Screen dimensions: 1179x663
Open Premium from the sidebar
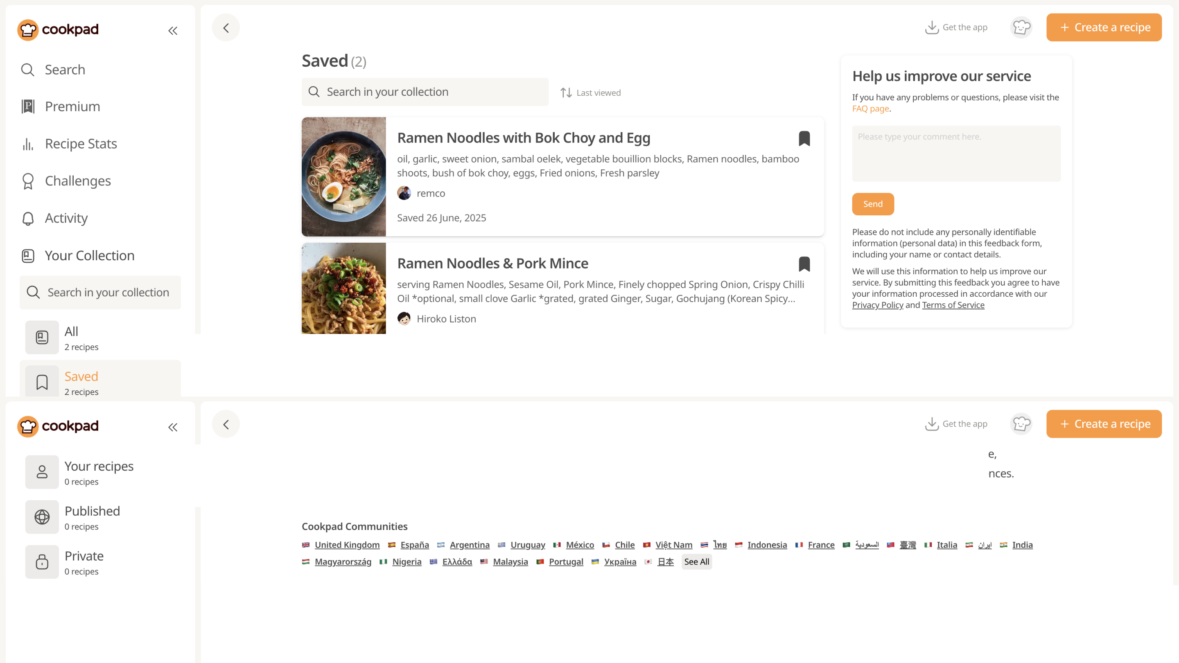pyautogui.click(x=72, y=106)
